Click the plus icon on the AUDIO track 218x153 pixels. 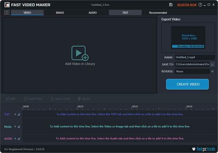(15, 138)
